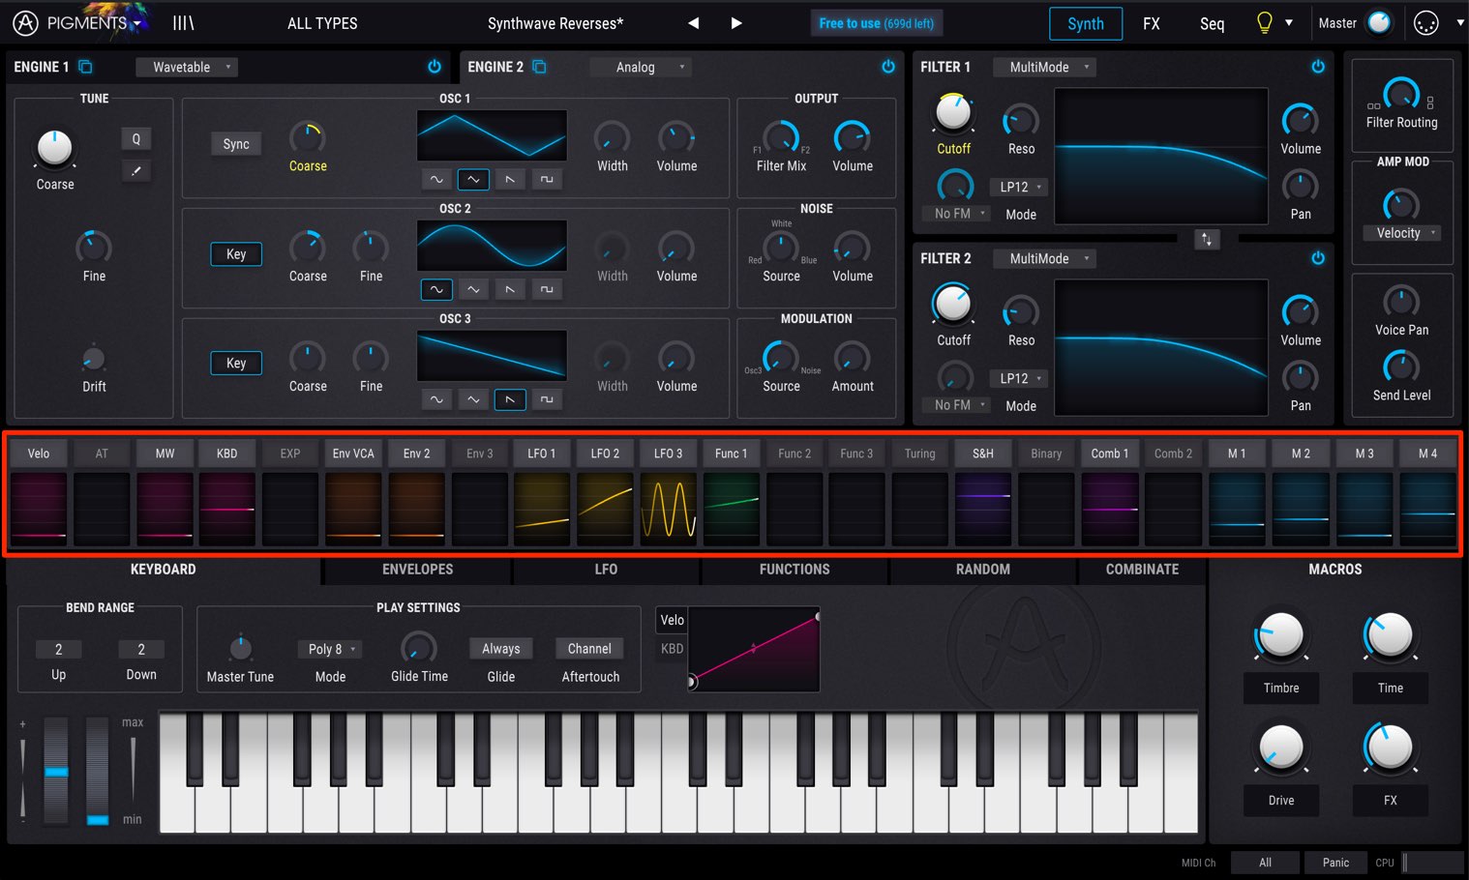Screen dimensions: 1469x880
Task: Select the ALL TYPES filter
Action: 322,23
